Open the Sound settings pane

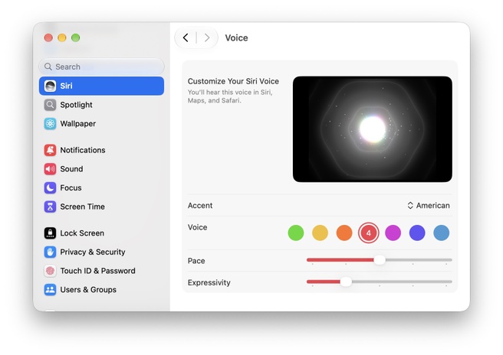[x=101, y=169]
